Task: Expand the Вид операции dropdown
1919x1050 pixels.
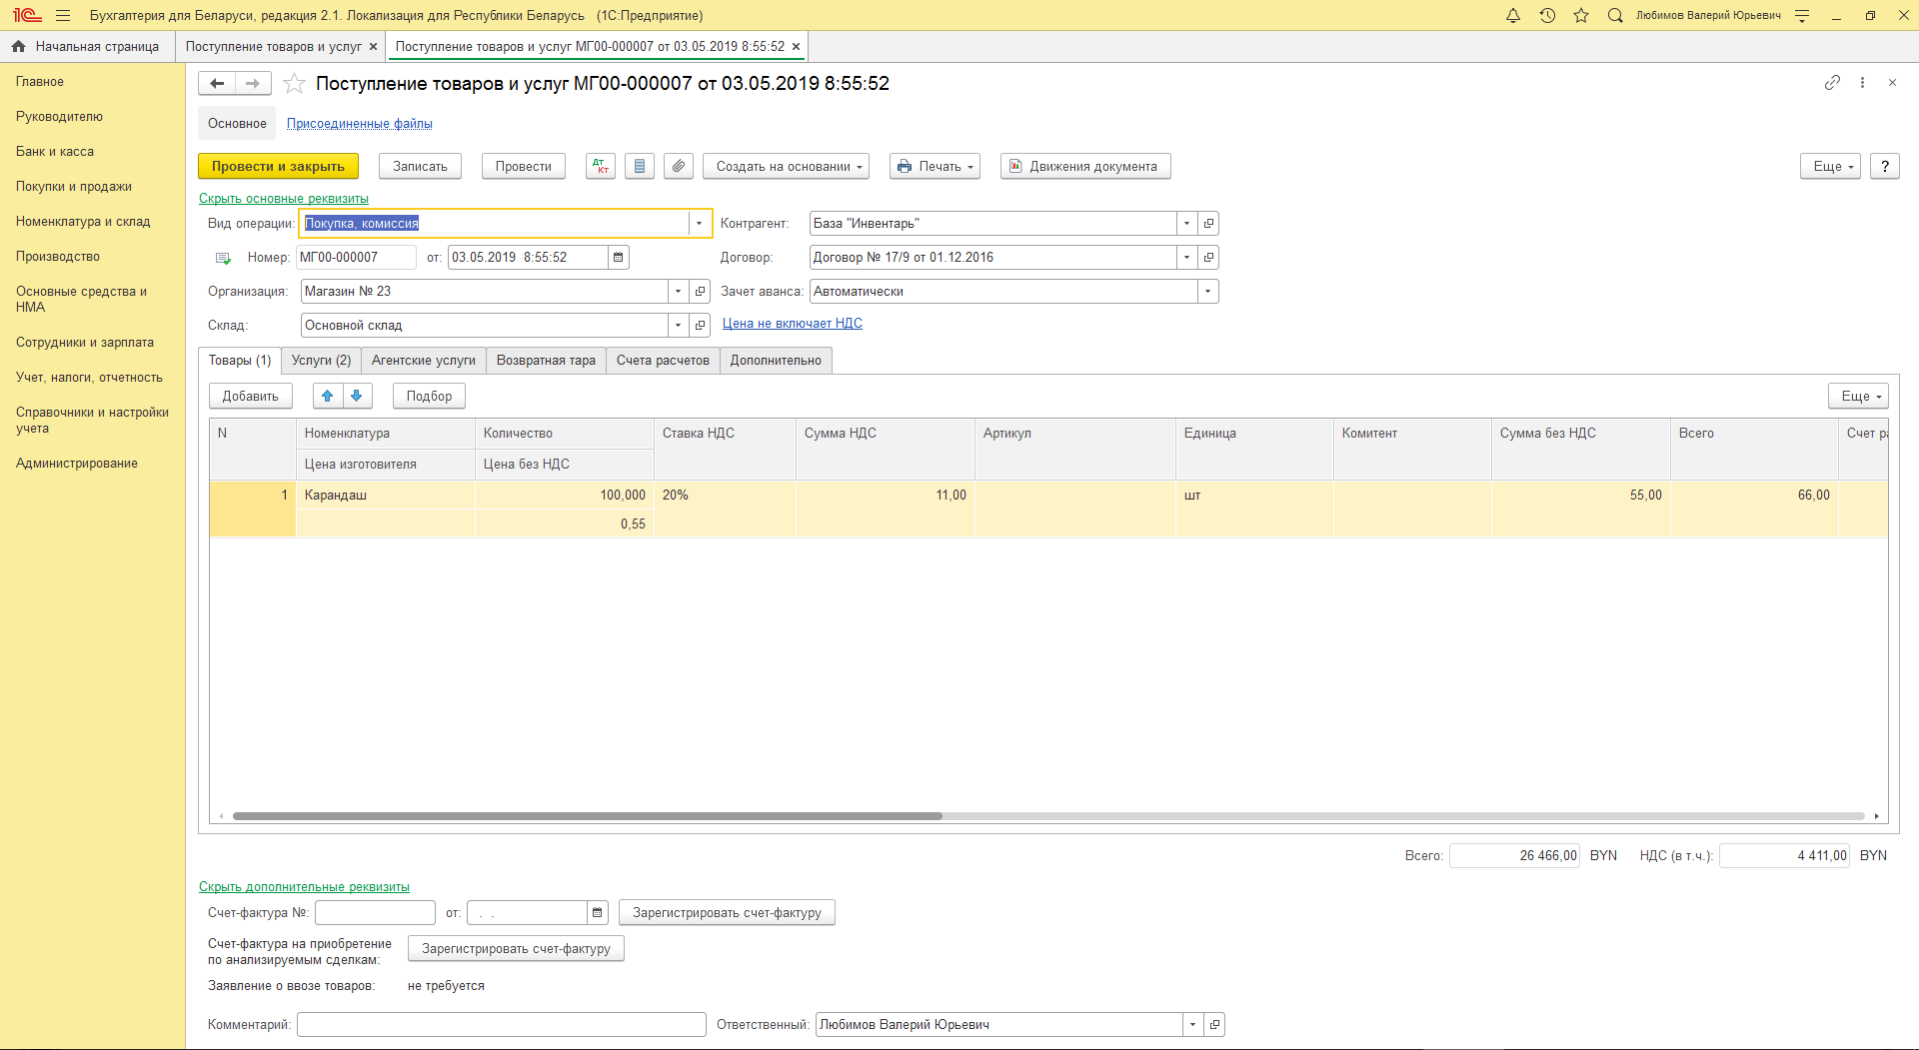Action: tap(699, 224)
